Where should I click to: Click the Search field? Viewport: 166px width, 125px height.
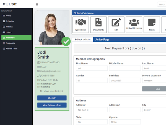point(162,4)
